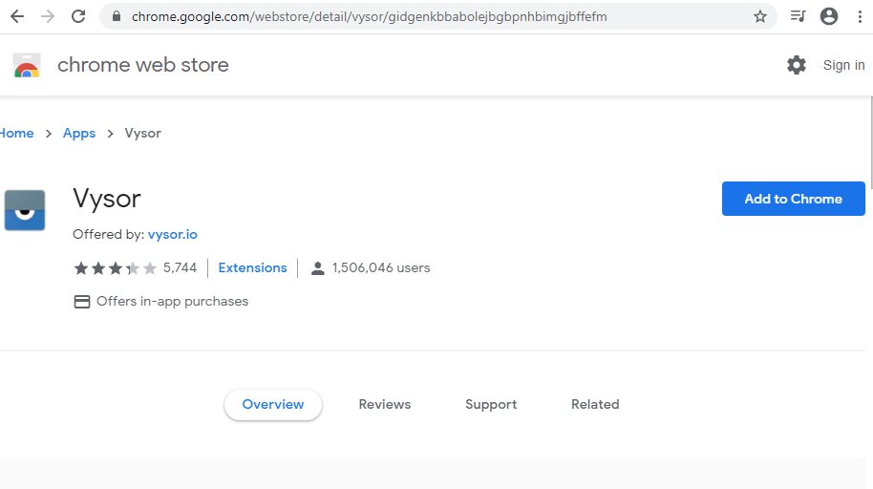Click the Vysor heading title
This screenshot has width=873, height=489.
[107, 199]
